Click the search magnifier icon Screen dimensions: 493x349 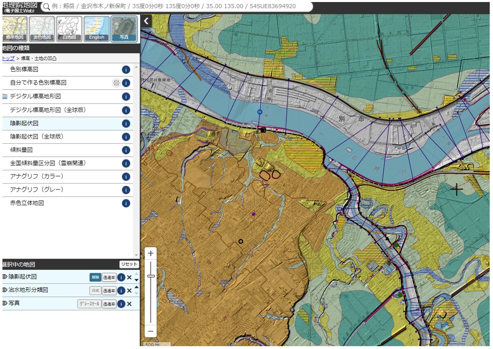(x=47, y=7)
